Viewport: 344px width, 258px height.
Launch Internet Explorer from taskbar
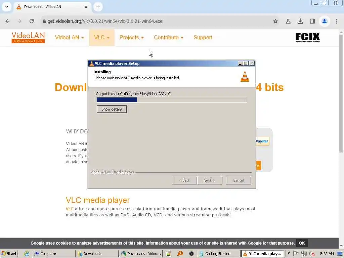tap(27, 254)
